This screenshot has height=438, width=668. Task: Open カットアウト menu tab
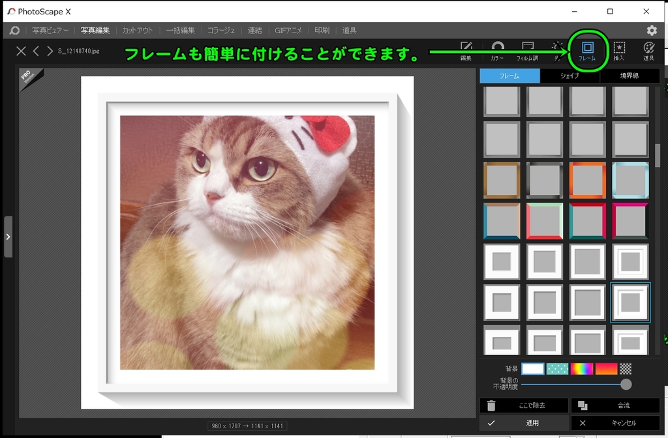[x=137, y=30]
